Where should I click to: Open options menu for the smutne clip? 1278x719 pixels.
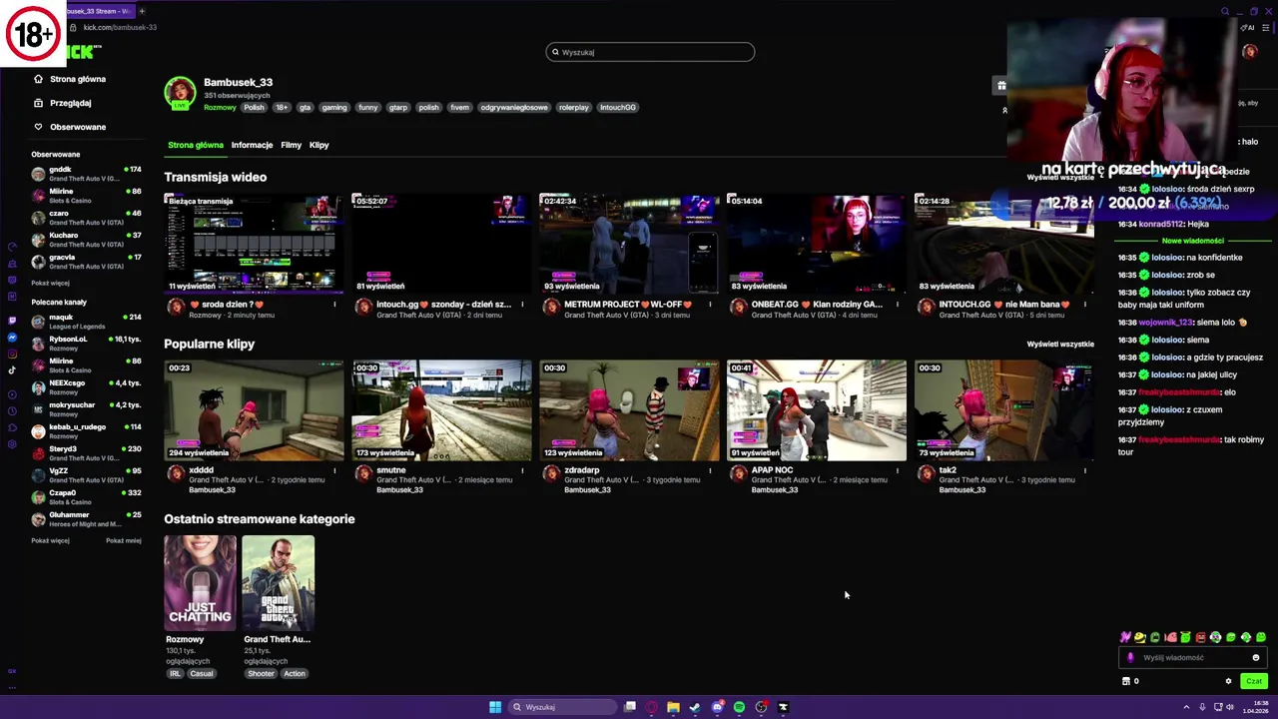pyautogui.click(x=522, y=470)
